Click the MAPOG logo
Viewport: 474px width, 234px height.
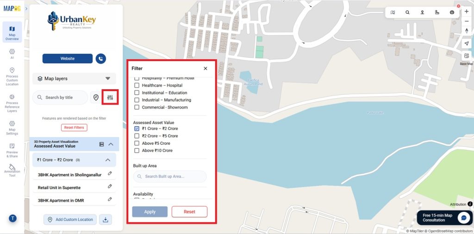pyautogui.click(x=12, y=8)
